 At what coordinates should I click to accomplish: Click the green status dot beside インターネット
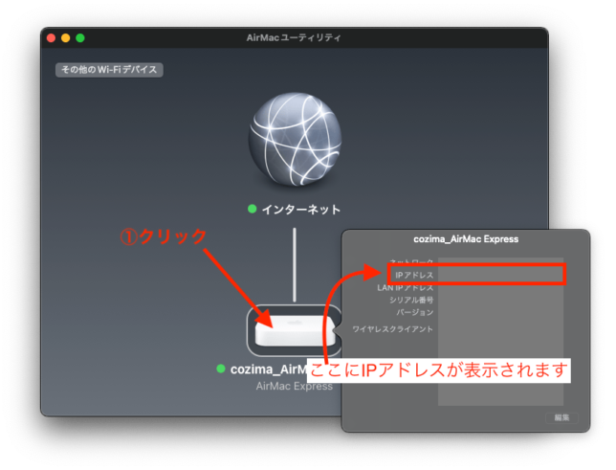(253, 209)
